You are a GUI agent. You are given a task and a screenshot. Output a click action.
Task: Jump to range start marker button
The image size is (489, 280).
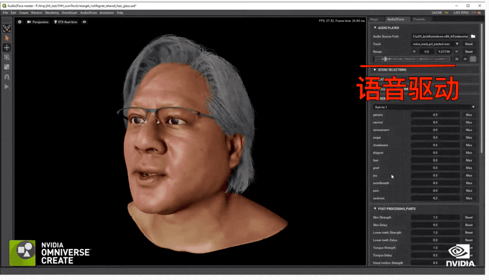pos(415,52)
